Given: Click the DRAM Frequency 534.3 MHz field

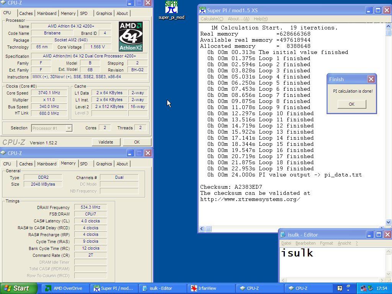Looking at the screenshot, I should (x=90, y=207).
